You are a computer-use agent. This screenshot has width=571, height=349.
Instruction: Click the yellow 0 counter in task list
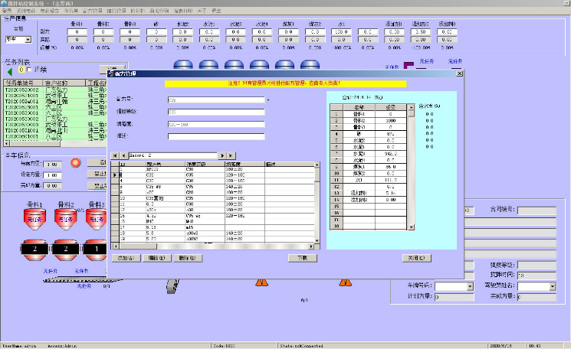click(21, 70)
